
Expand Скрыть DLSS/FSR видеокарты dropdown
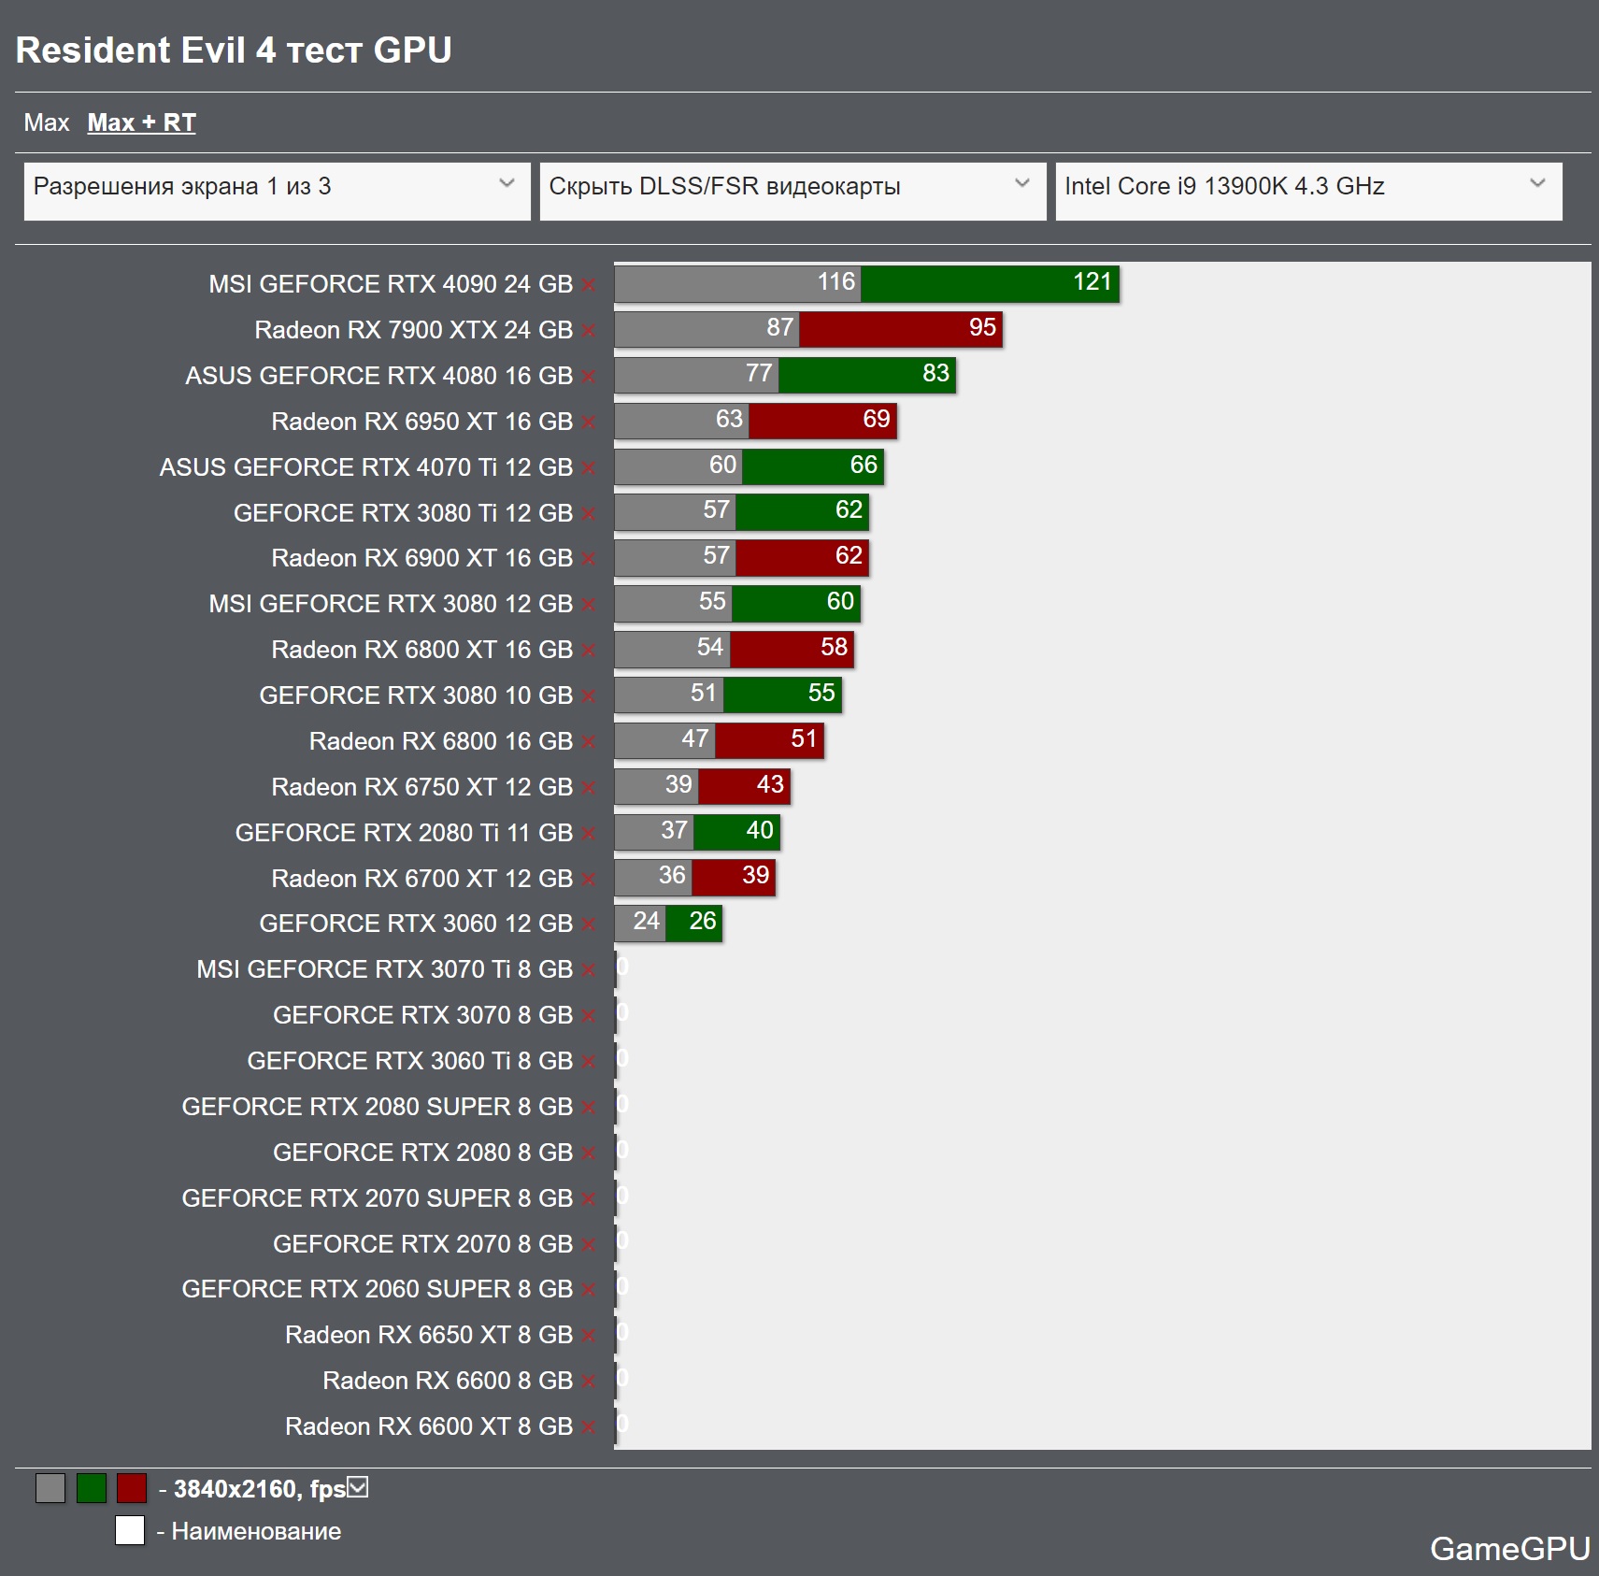[x=792, y=192]
